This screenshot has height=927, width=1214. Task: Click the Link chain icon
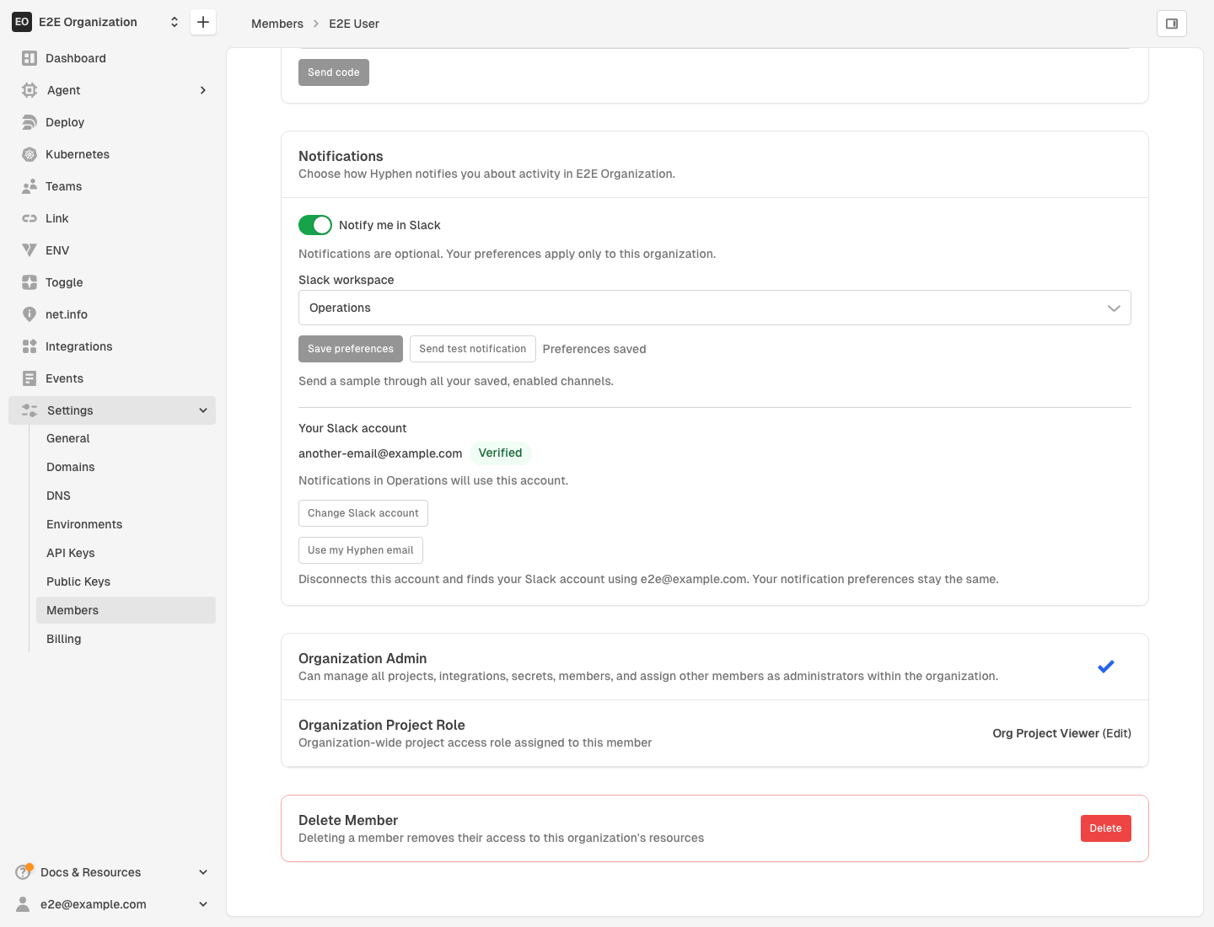pyautogui.click(x=30, y=218)
